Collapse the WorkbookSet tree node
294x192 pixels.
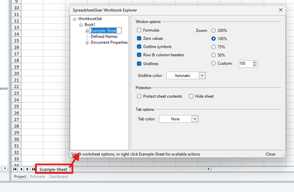tap(75, 19)
